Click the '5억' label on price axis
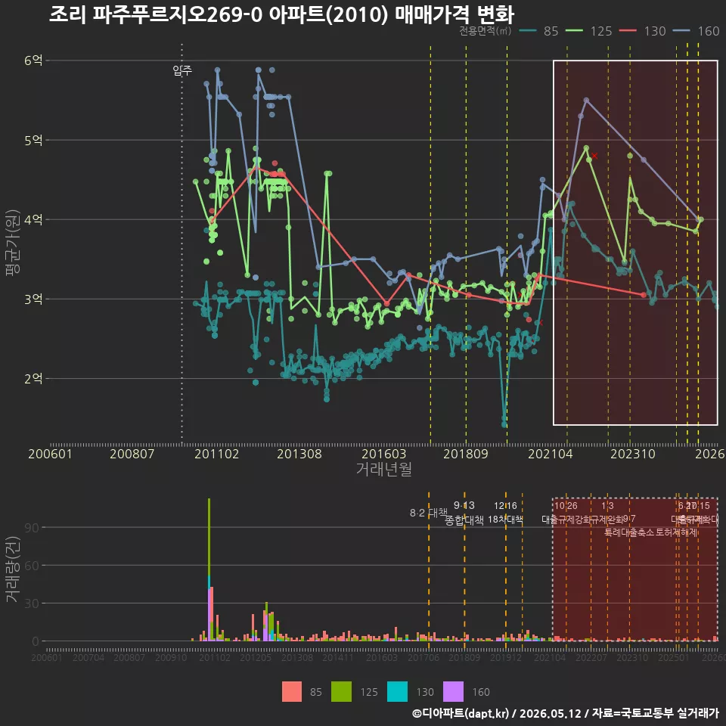 tap(33, 140)
